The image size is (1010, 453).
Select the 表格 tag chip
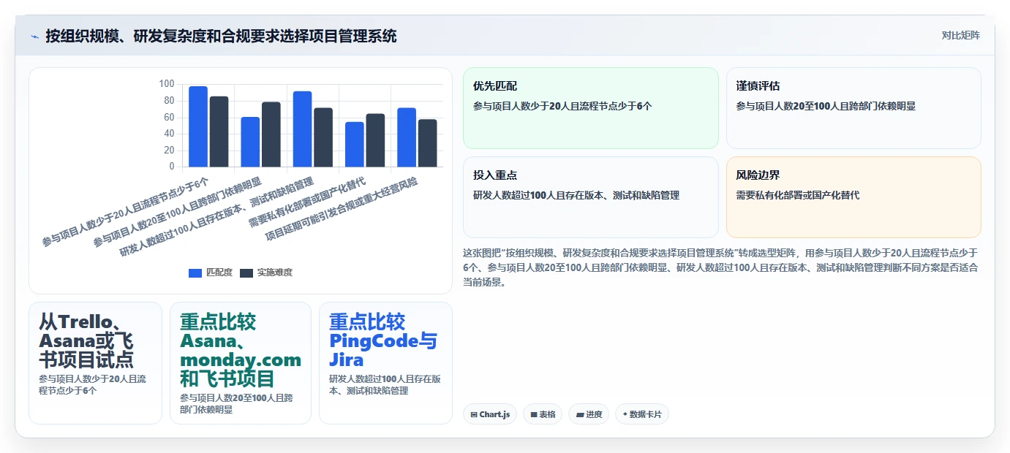tap(542, 414)
